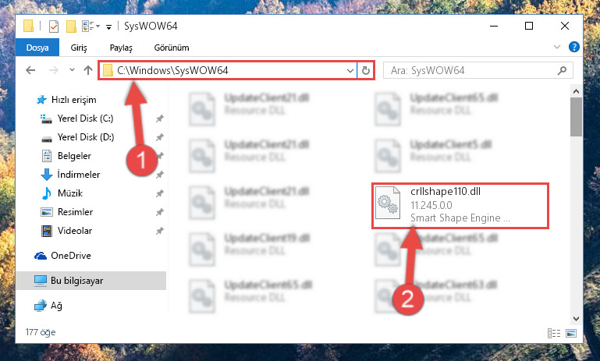Viewport: 600px width, 361px height.
Task: Click the new folder quick access icon
Action: point(71,27)
